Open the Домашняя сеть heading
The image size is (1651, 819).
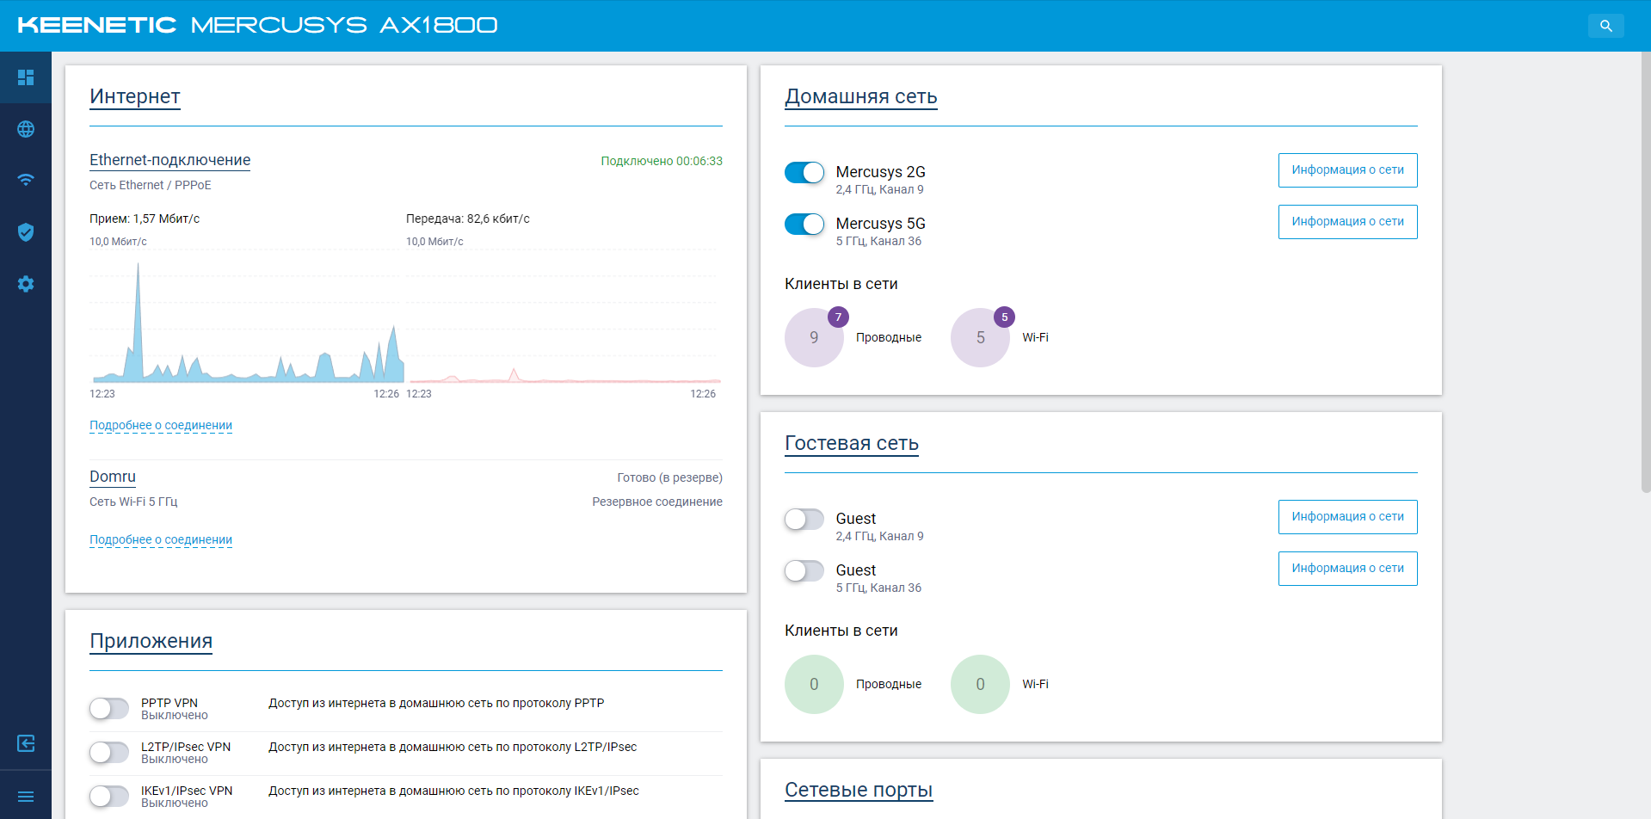coord(860,96)
